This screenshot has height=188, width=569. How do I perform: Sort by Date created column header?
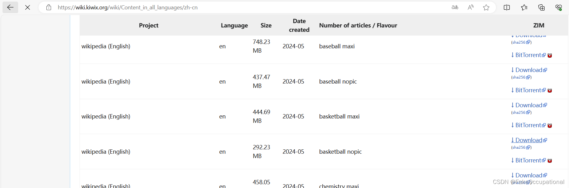[x=299, y=25]
